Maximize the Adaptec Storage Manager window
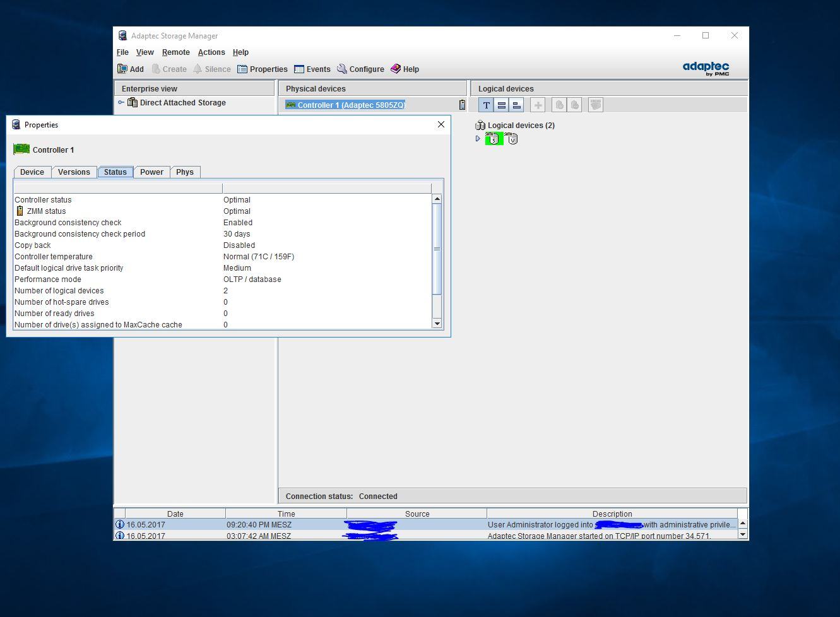The width and height of the screenshot is (840, 617). [x=706, y=35]
